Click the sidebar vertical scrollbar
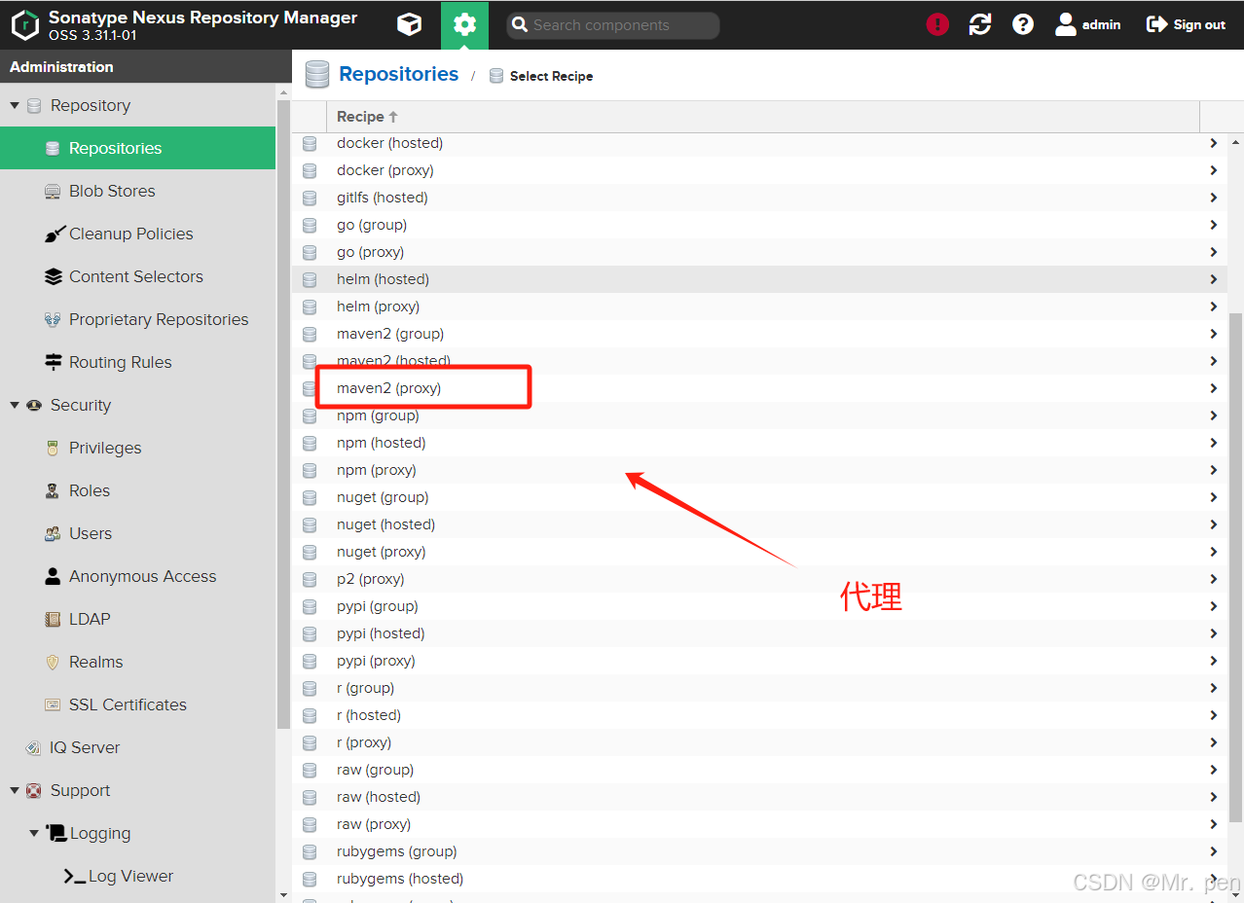 pyautogui.click(x=283, y=414)
